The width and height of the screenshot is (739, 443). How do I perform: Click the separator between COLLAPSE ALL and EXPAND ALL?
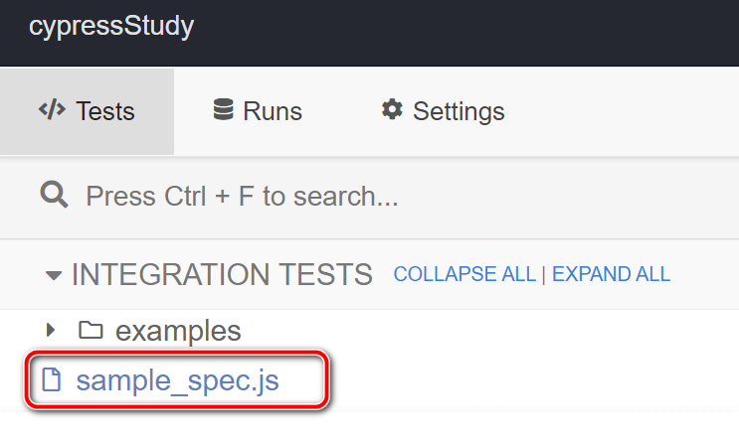(544, 274)
